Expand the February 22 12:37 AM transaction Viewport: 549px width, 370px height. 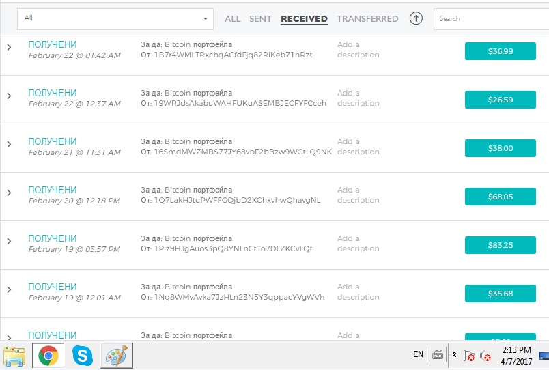click(x=9, y=96)
